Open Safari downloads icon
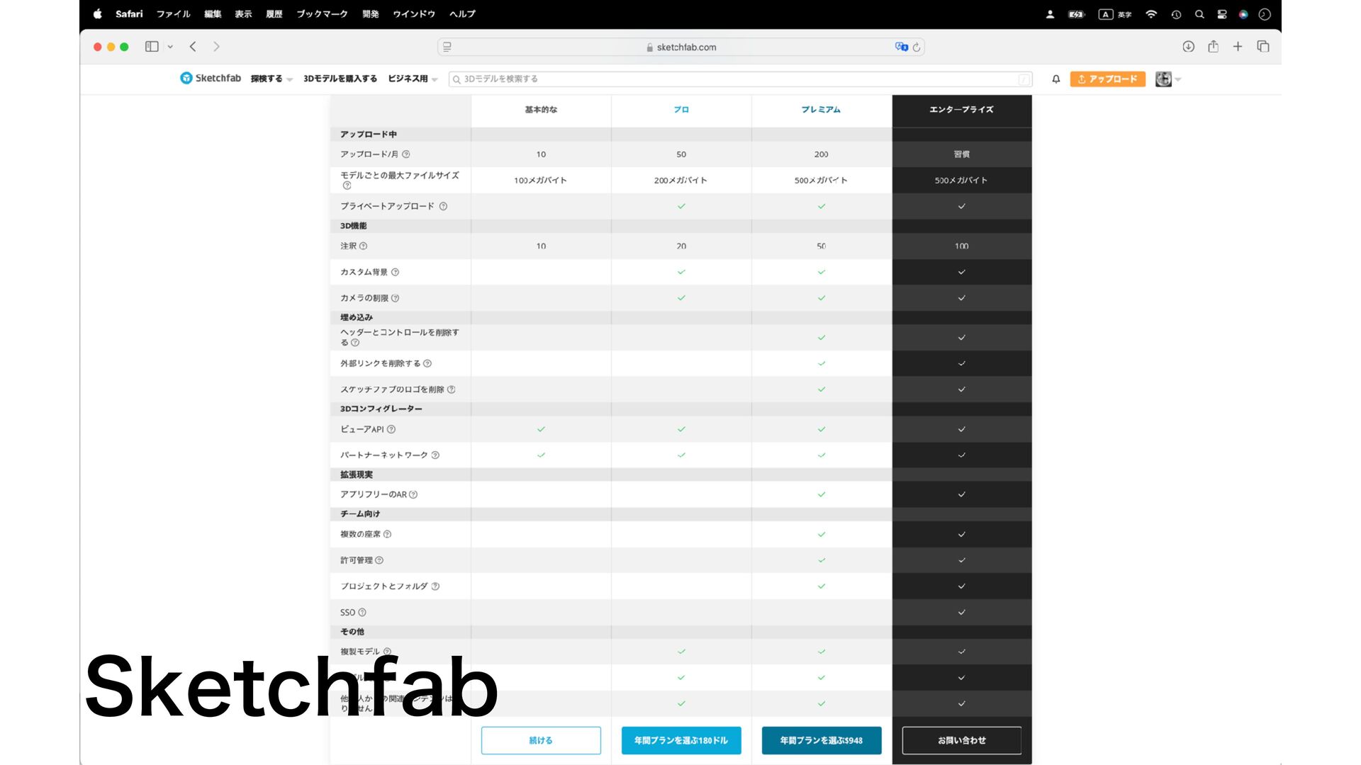The image size is (1361, 765). (x=1189, y=47)
